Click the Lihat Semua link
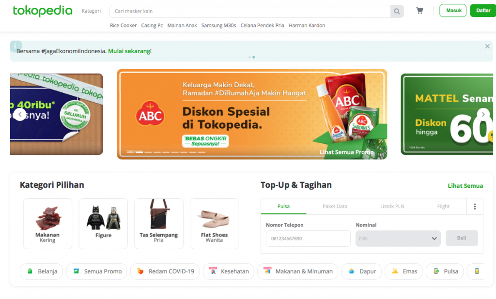Viewport: 496px width, 299px height. (x=465, y=186)
